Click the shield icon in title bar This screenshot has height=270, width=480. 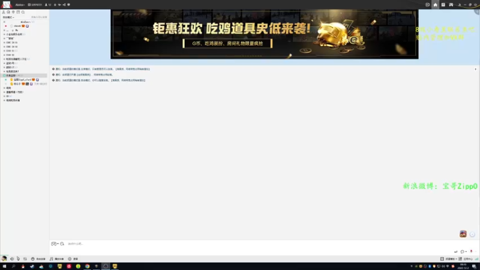click(x=68, y=5)
